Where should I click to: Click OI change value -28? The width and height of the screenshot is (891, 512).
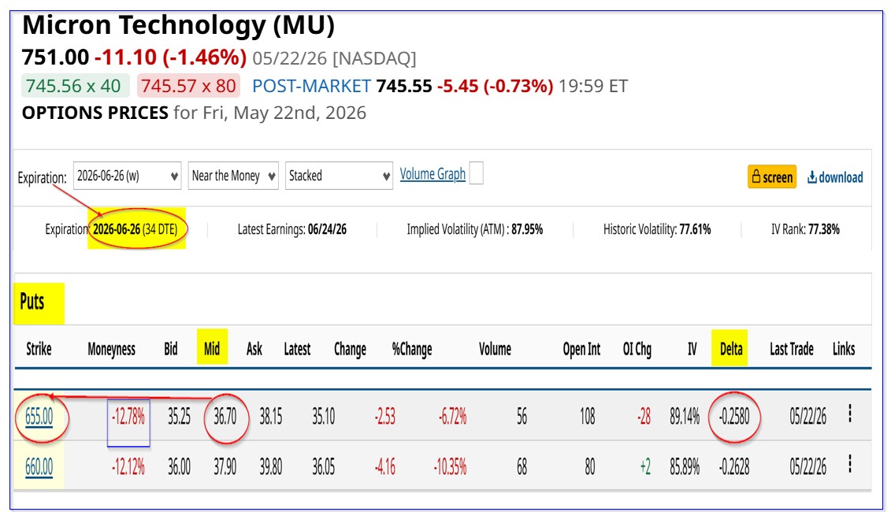[644, 417]
